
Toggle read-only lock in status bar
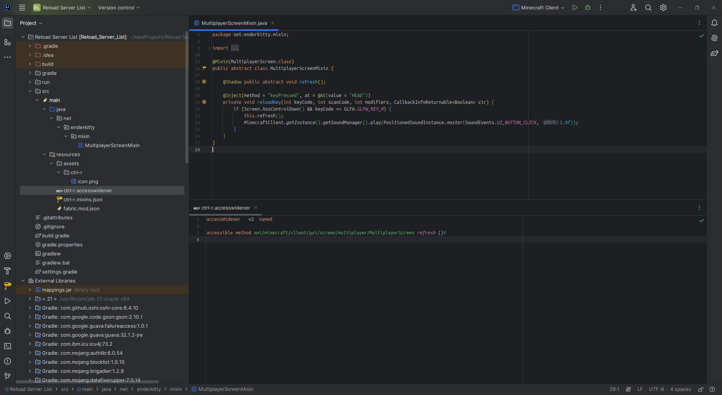701,389
